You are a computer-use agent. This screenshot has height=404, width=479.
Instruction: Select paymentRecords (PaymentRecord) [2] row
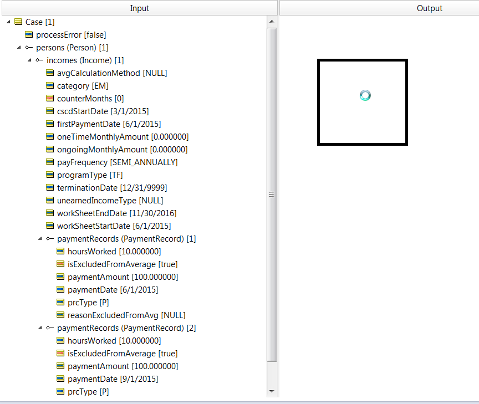click(x=126, y=328)
